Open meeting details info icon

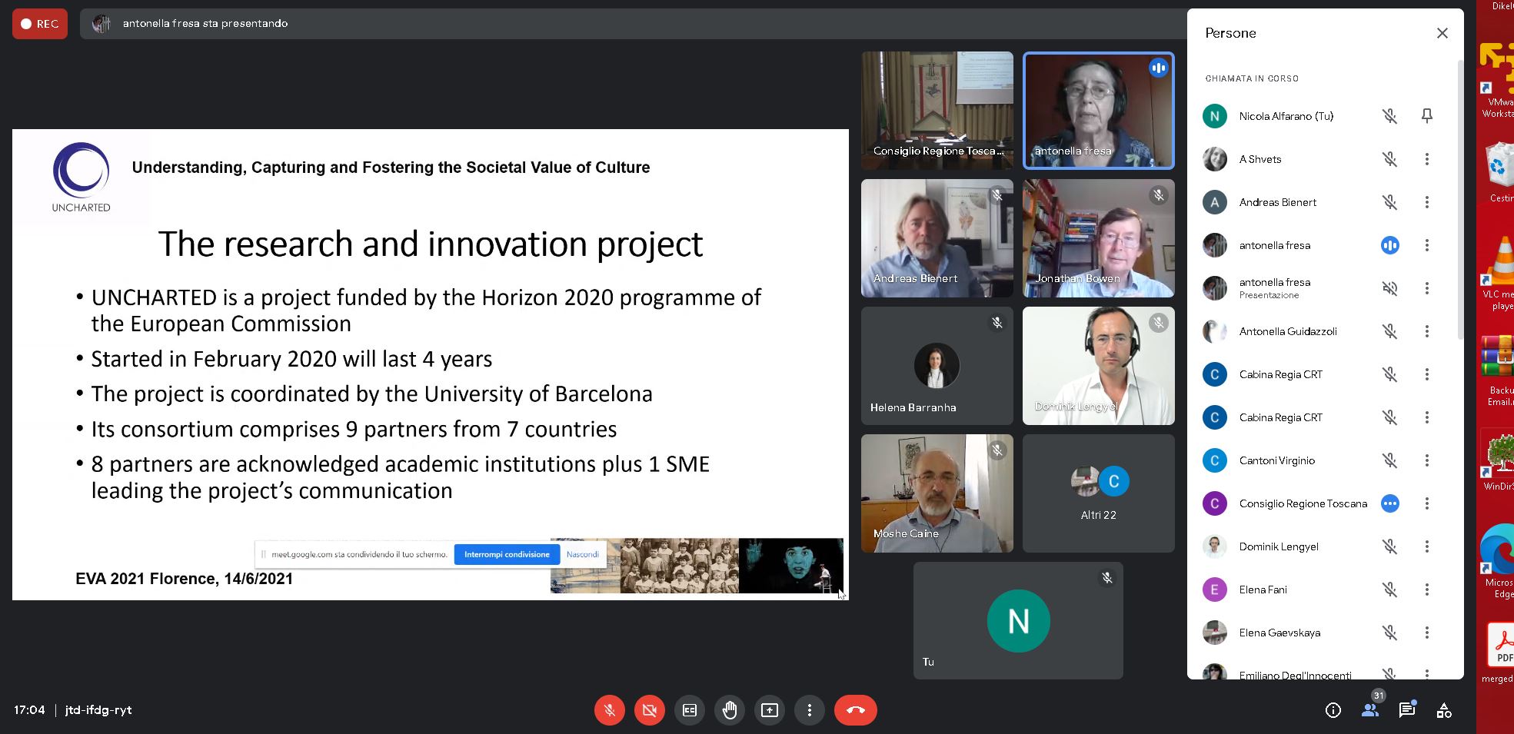[1333, 710]
